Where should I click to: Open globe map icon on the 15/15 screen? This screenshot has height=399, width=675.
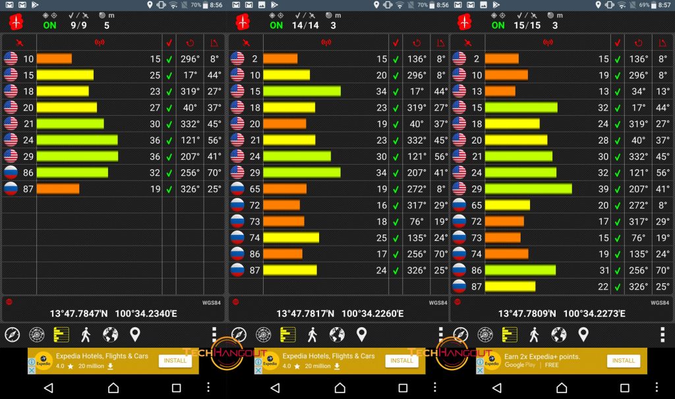[558, 334]
